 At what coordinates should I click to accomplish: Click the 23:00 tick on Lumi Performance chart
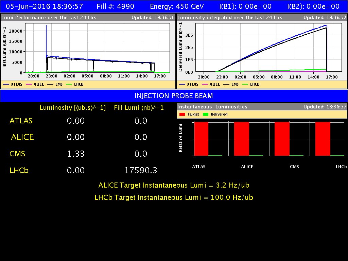coord(52,76)
